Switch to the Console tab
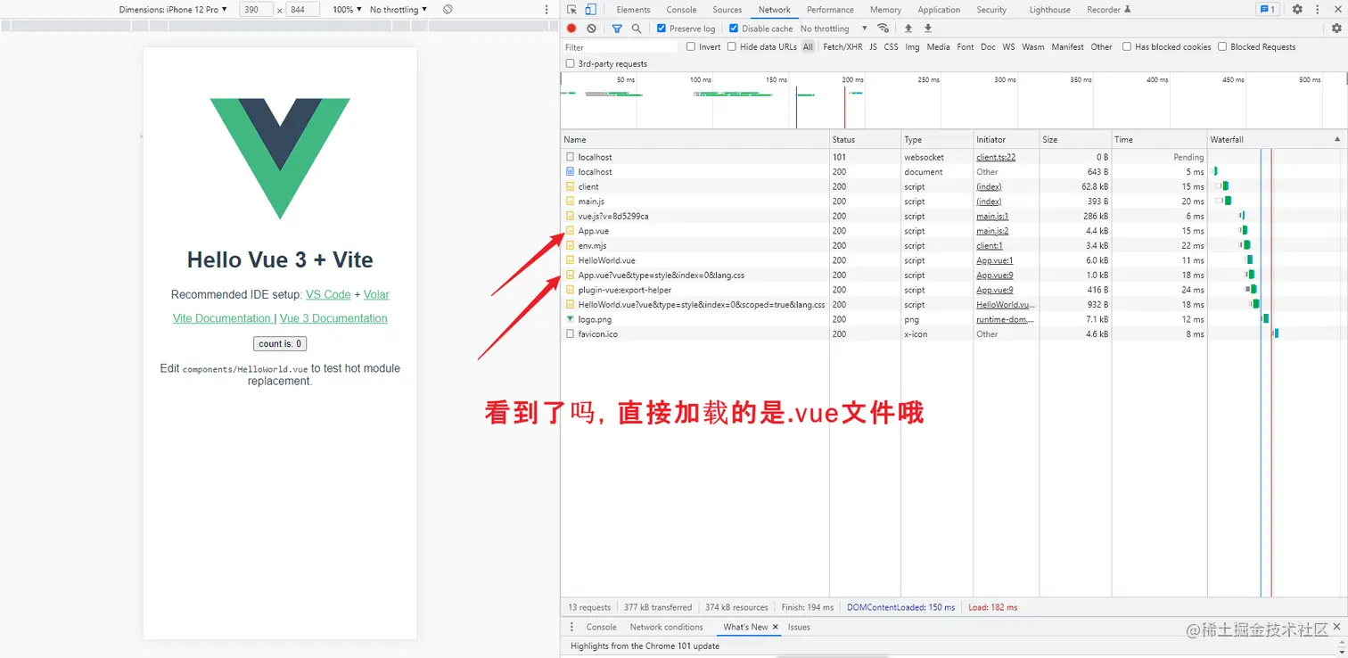 681,10
